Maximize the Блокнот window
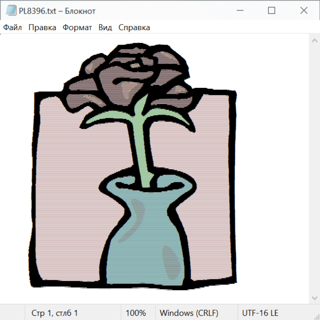Screen dimensions: 320x320 point(271,11)
